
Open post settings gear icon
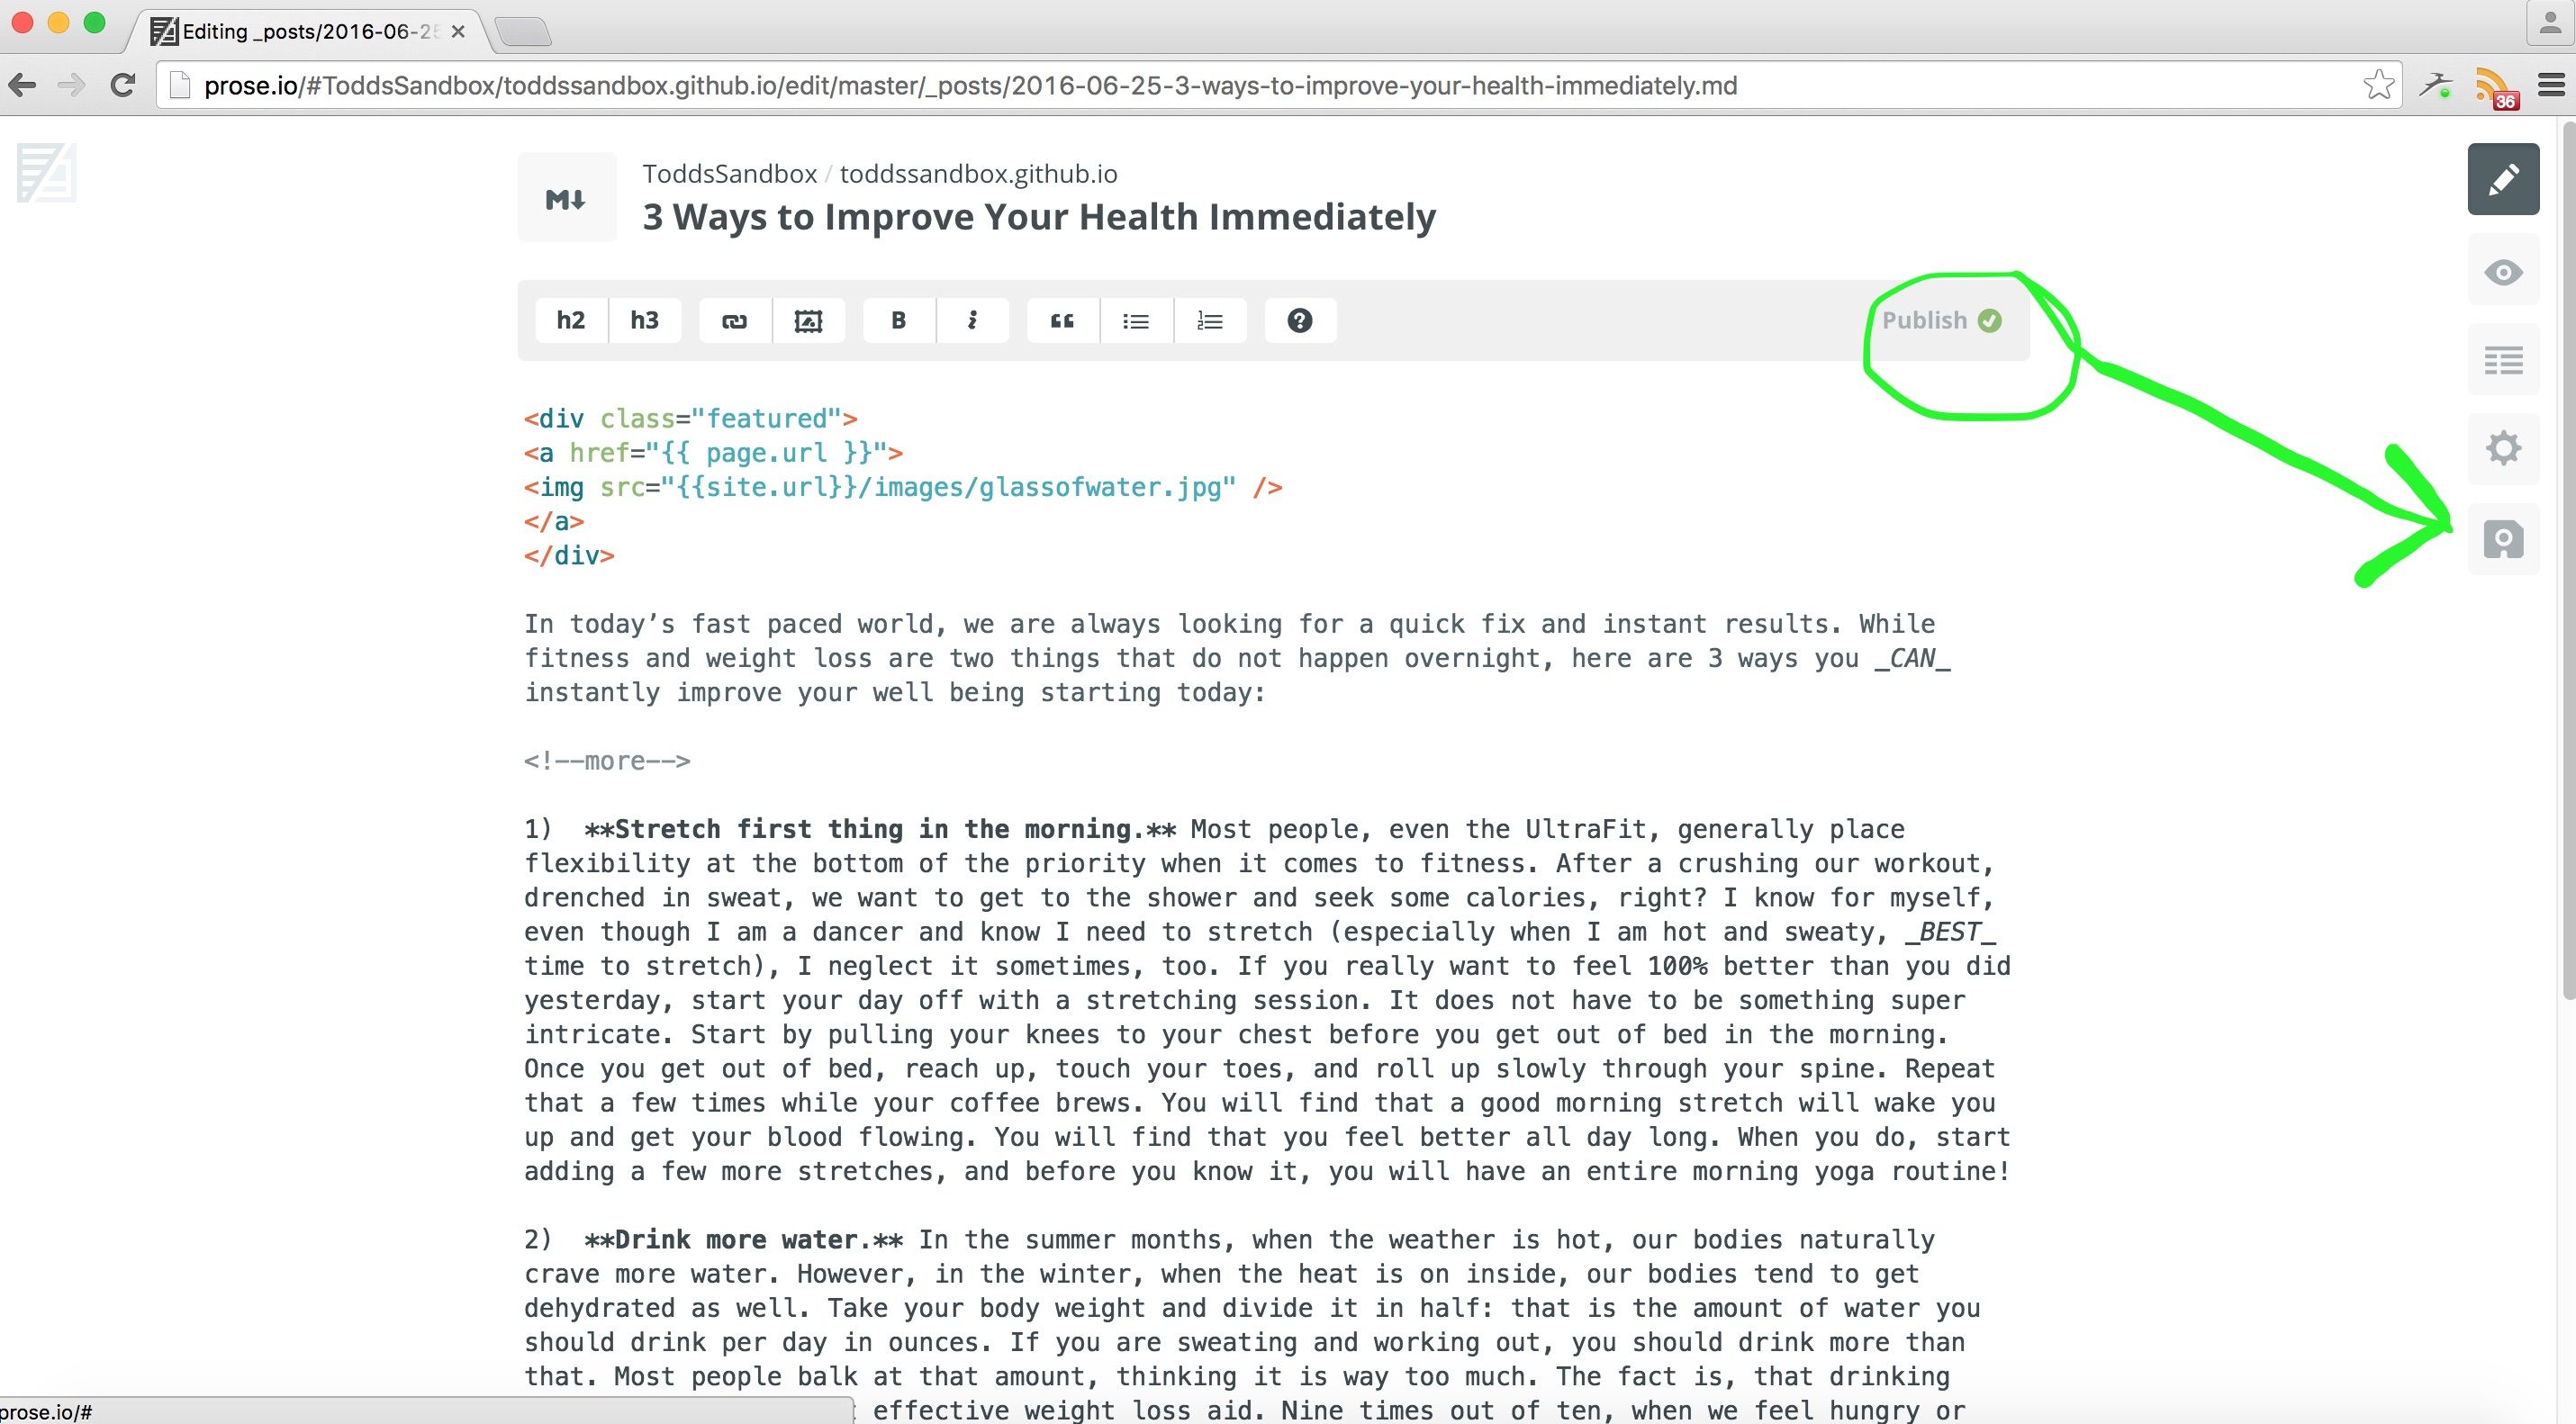(x=2503, y=448)
